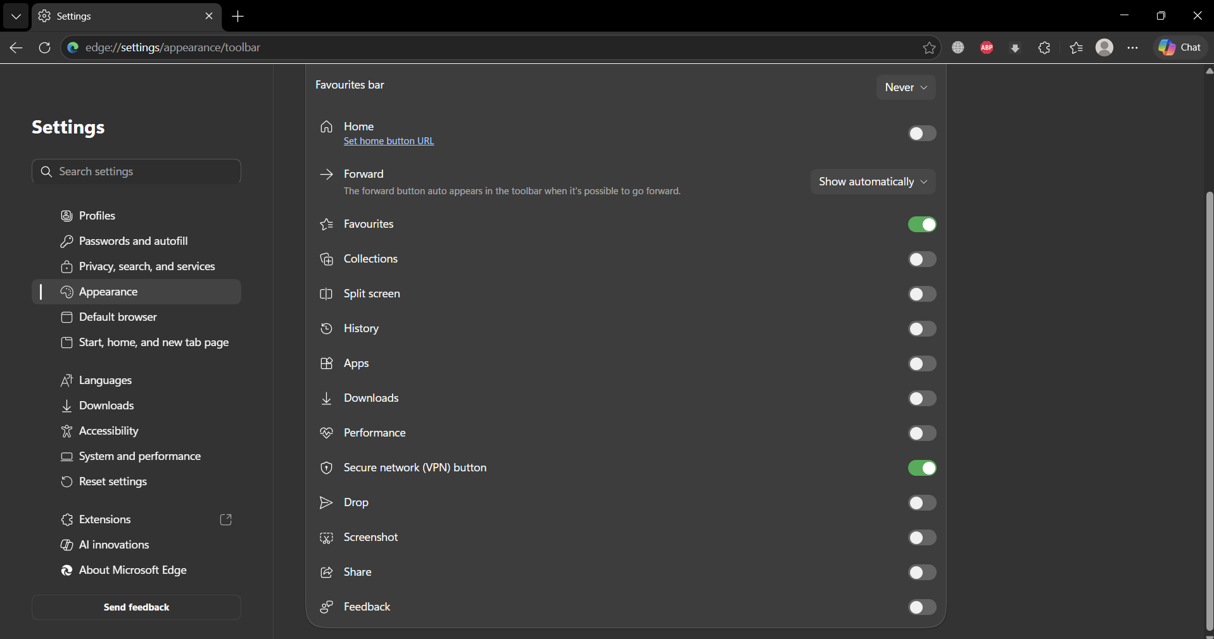Screen dimensions: 1214x639
Task: Disable Secure network (VPN) button toggle
Action: pos(921,468)
